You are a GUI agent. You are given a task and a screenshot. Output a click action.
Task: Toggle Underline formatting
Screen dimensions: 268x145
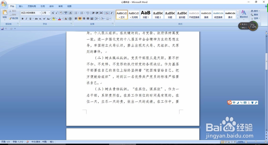point(30,19)
